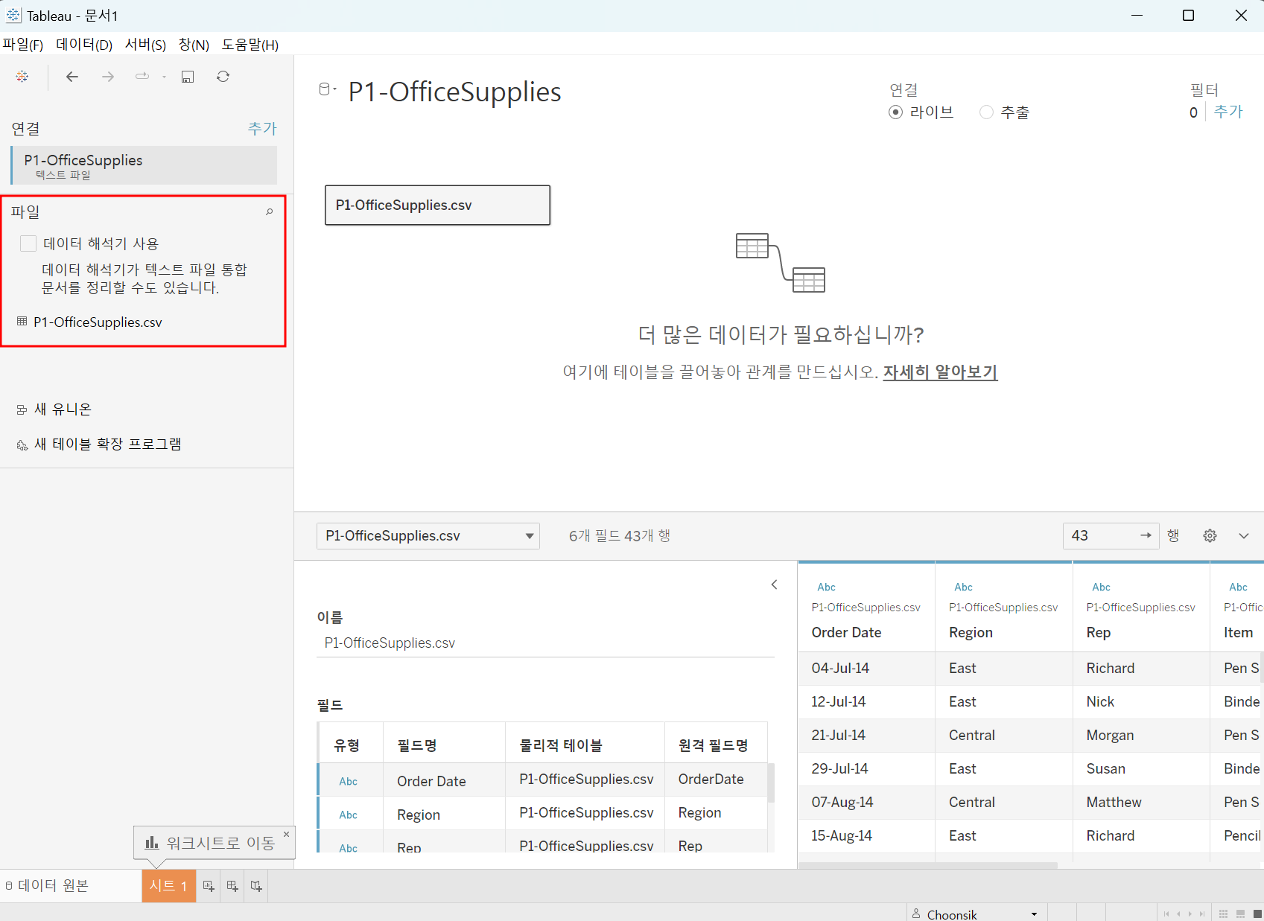This screenshot has height=921, width=1264.
Task: Open the 서버(S) menu
Action: (x=145, y=45)
